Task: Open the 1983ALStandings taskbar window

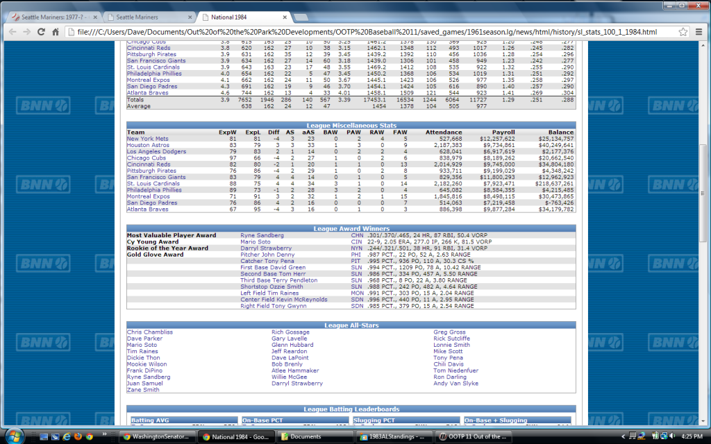Action: click(x=394, y=437)
